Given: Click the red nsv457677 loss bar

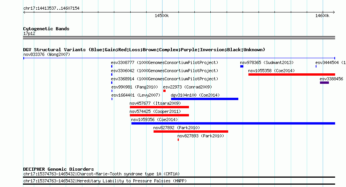Looking at the screenshot, I should point(159,107).
